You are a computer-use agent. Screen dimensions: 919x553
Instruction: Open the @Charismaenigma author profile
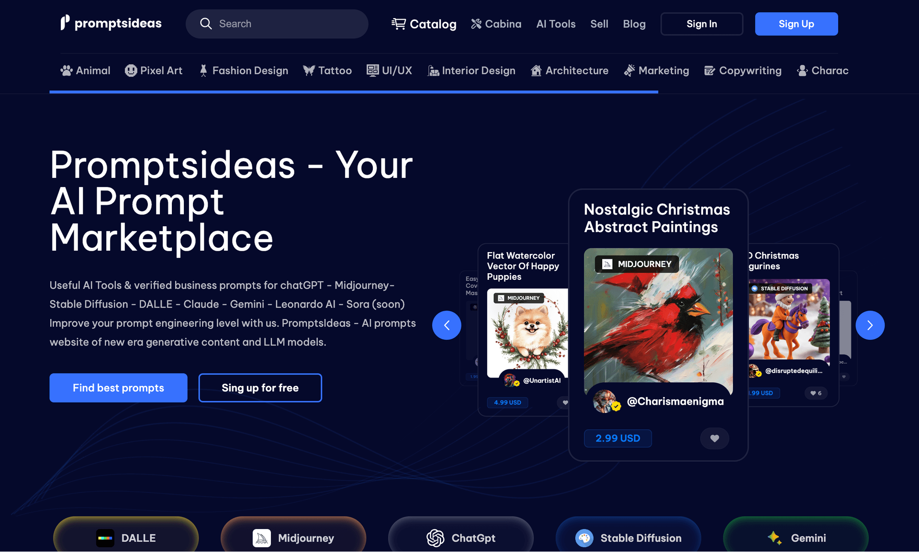(x=675, y=401)
